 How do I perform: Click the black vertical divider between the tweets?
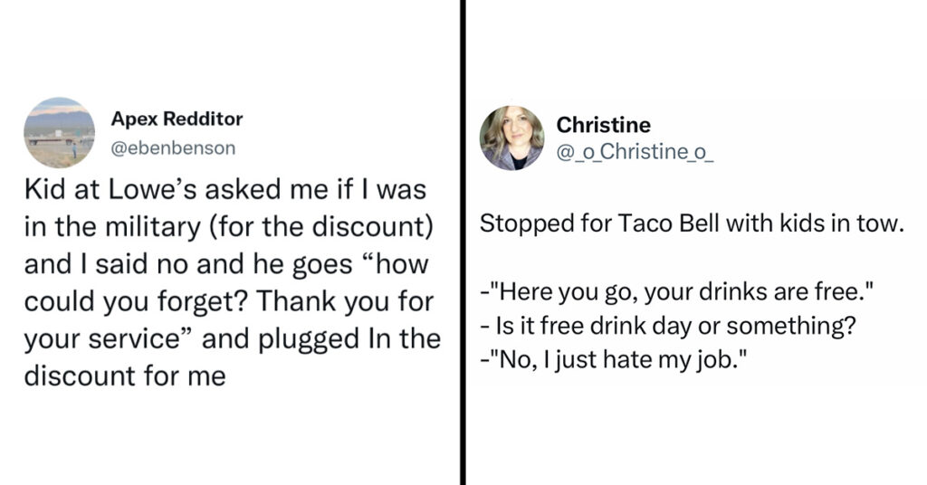coord(463,242)
